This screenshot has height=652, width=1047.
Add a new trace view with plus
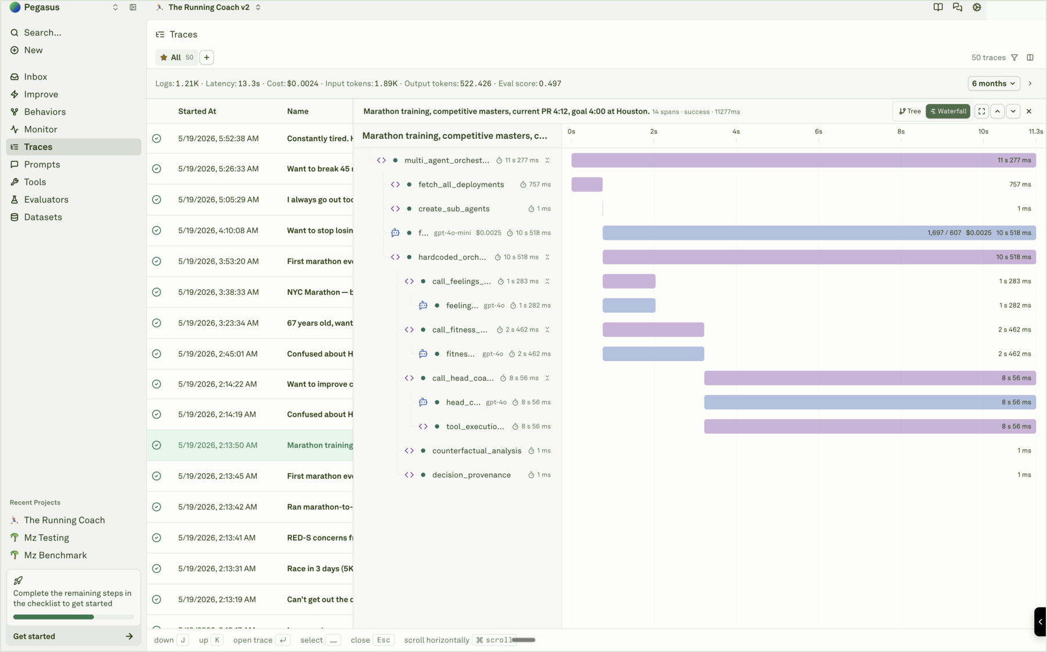(207, 57)
